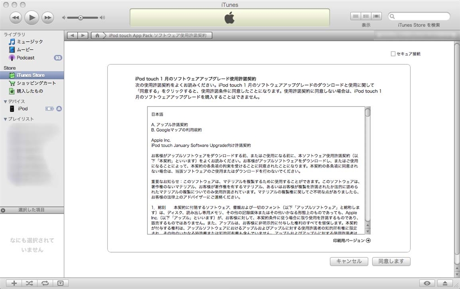Open the 印刷用バージョン link
The image size is (460, 289).
coord(352,241)
